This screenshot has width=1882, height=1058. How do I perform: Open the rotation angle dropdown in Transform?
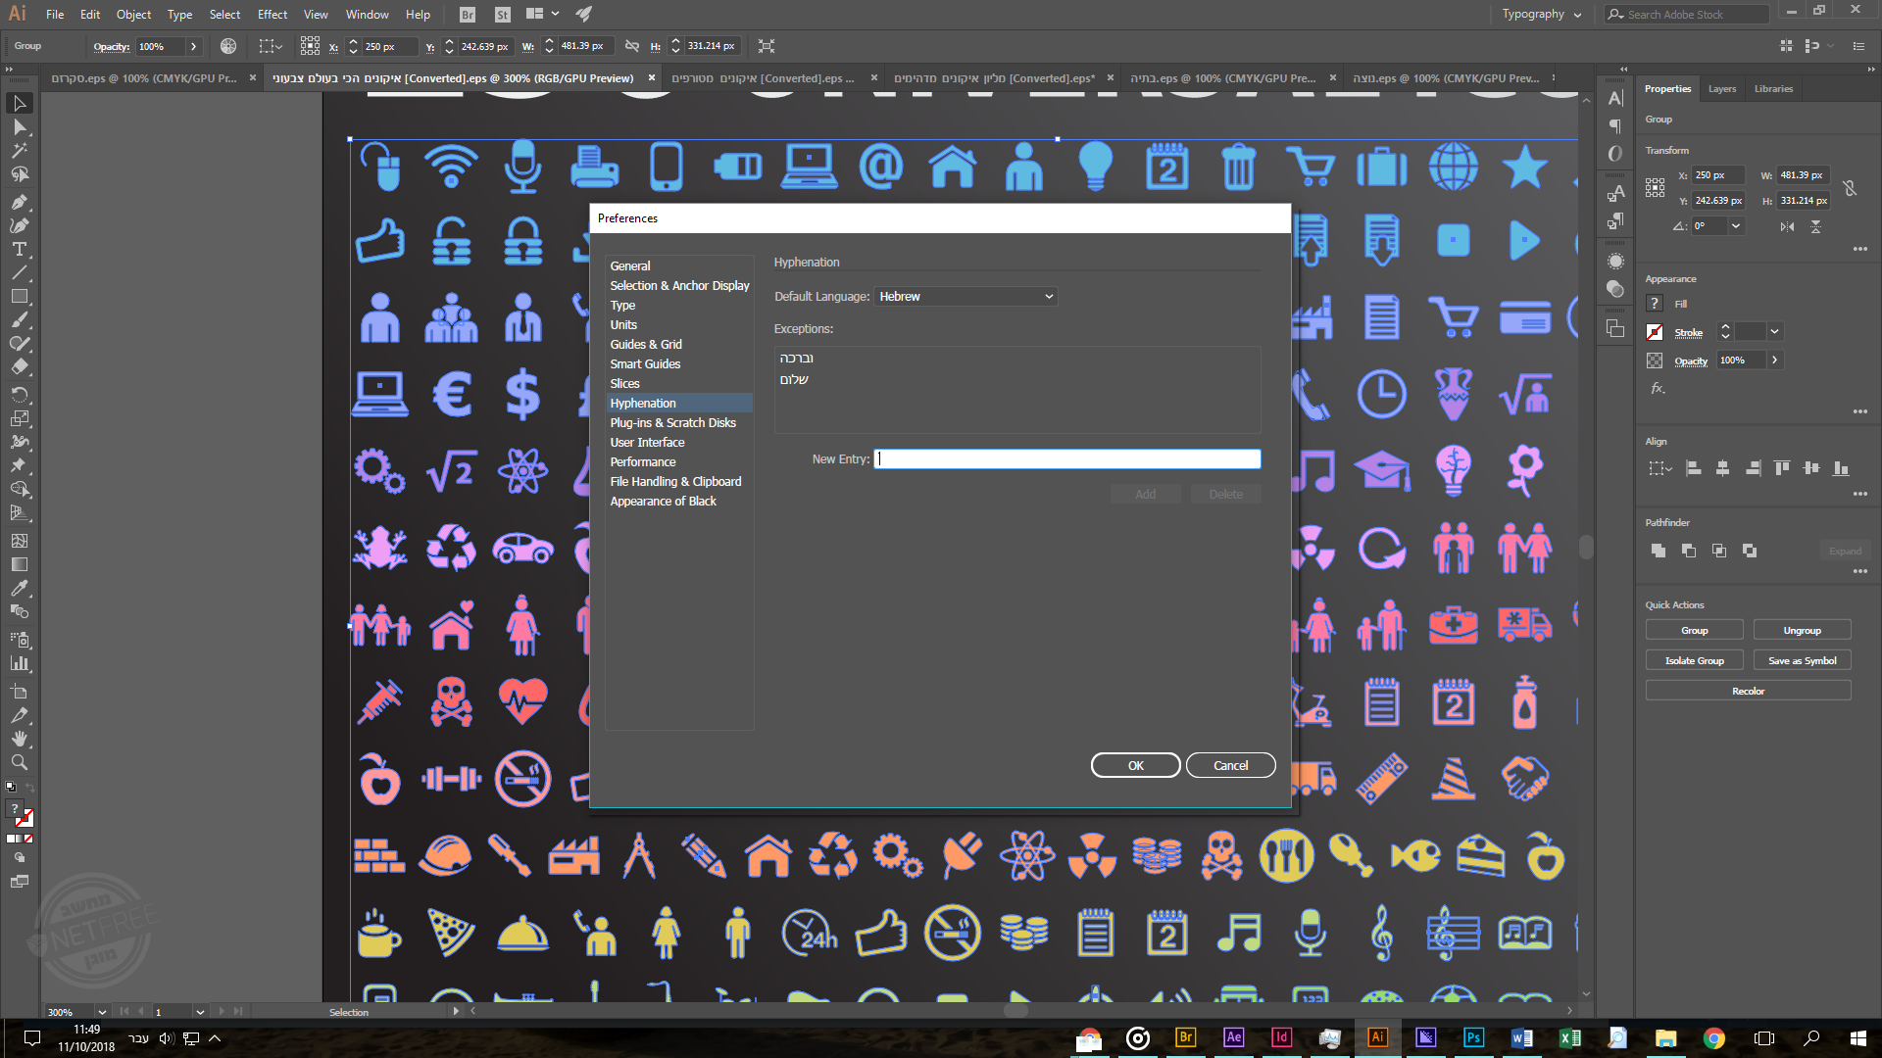click(x=1736, y=226)
